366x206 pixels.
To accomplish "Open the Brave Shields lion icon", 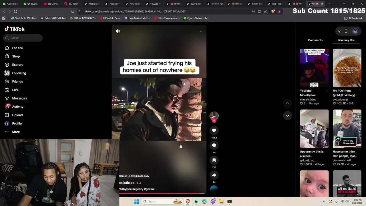I will [273, 11].
